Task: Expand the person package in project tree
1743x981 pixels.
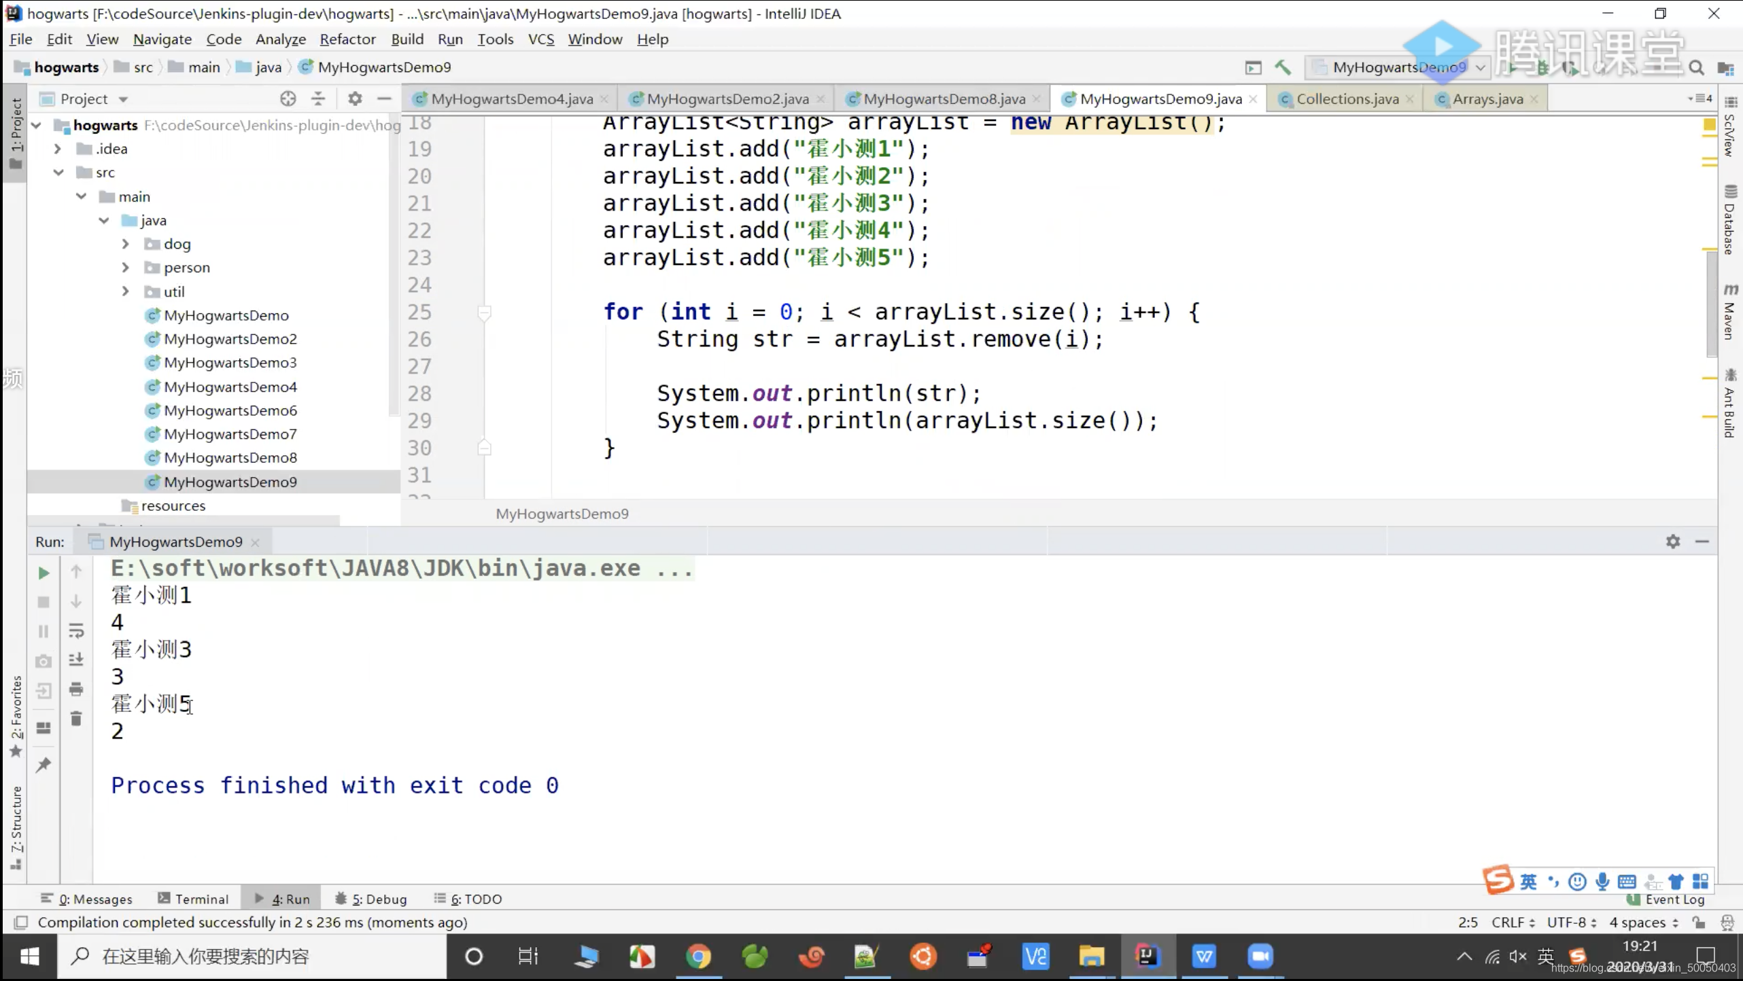Action: click(x=126, y=267)
